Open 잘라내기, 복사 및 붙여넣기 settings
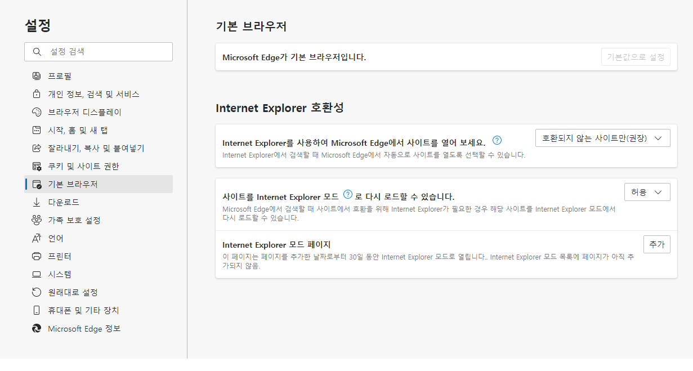 point(99,148)
